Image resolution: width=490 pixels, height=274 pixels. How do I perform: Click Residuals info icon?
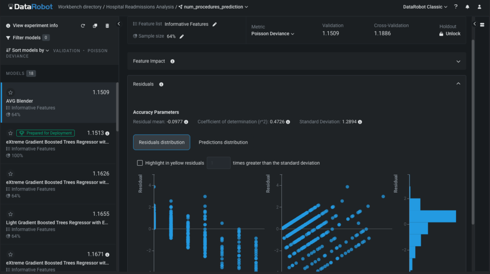161,84
